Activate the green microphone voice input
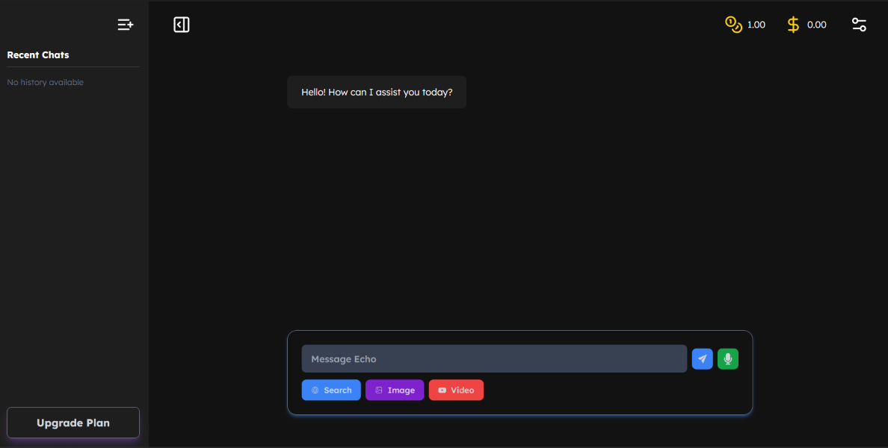The height and width of the screenshot is (448, 888). (727, 358)
